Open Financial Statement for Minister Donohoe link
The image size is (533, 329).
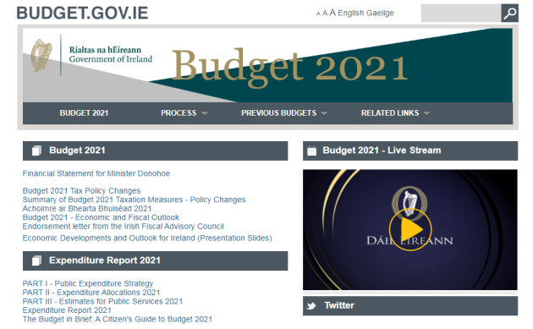[x=96, y=173]
